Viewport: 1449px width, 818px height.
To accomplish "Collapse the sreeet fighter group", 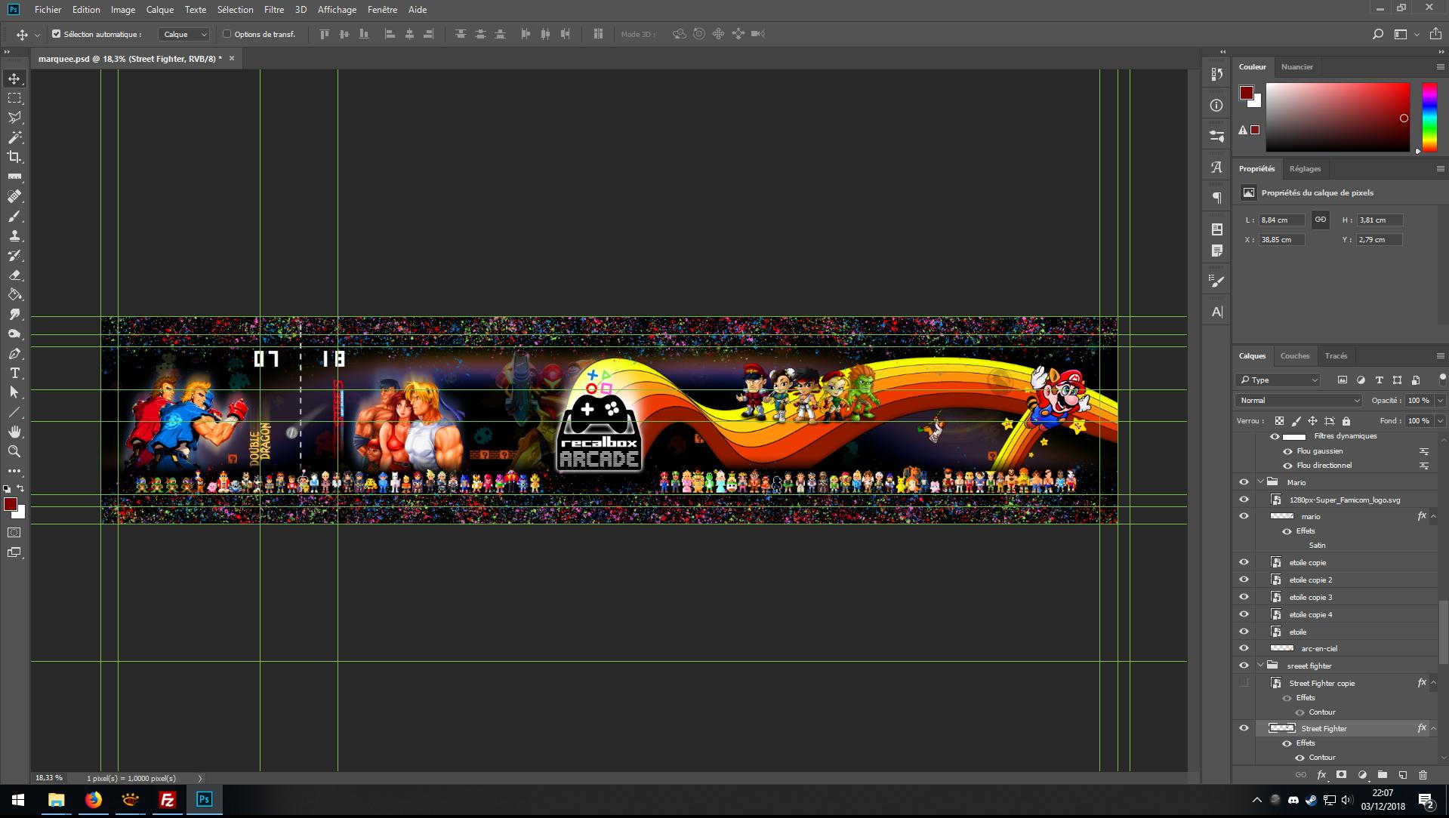I will coord(1260,666).
